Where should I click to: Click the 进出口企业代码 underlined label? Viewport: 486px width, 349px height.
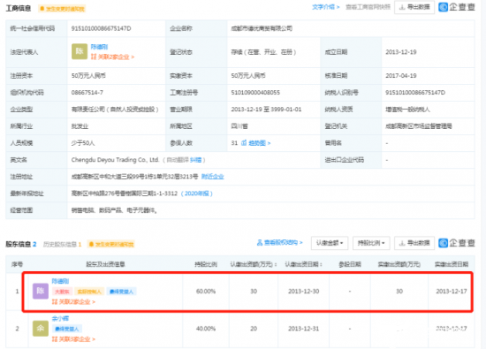[x=345, y=160]
